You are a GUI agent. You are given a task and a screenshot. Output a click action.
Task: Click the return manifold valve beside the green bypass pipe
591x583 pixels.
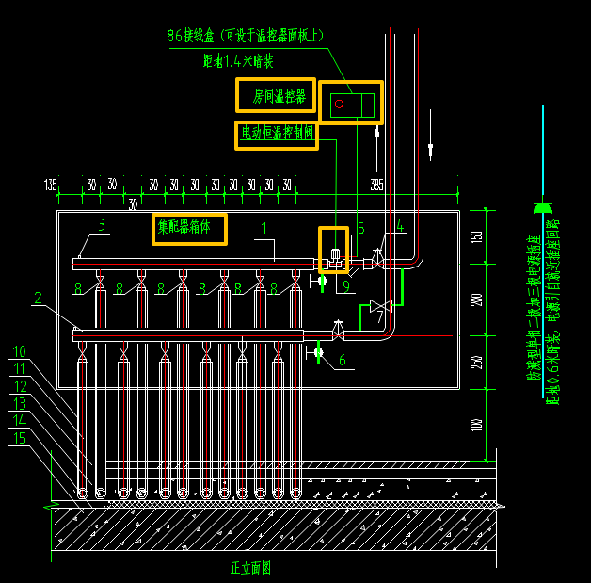point(338,331)
